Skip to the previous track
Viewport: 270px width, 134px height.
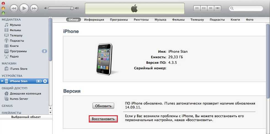(x=14, y=8)
